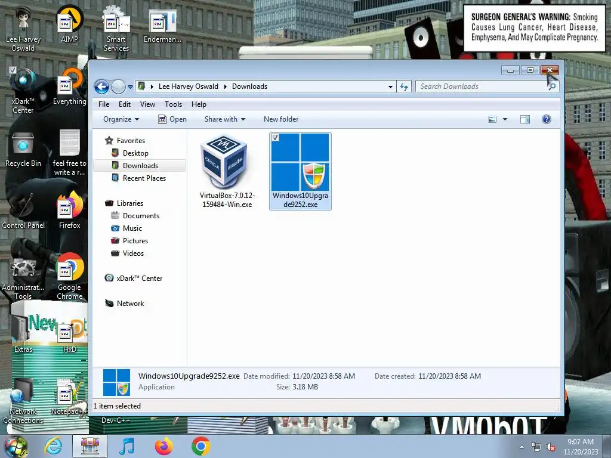611x458 pixels.
Task: Open the File menu
Action: (104, 104)
